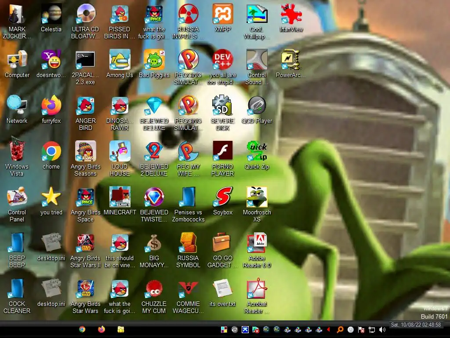The height and width of the screenshot is (338, 450).
Task: Select the LOUD HOUSE icon
Action: [120, 158]
